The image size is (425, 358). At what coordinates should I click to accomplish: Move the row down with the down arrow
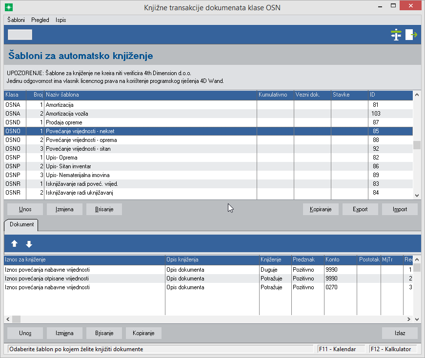29,244
